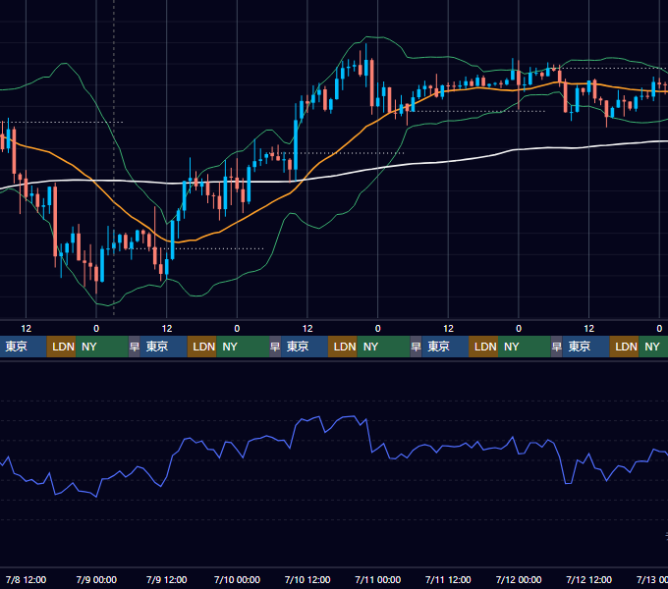This screenshot has width=668, height=589.
Task: Click the 7/8 12:00 date label
Action: pyautogui.click(x=26, y=579)
